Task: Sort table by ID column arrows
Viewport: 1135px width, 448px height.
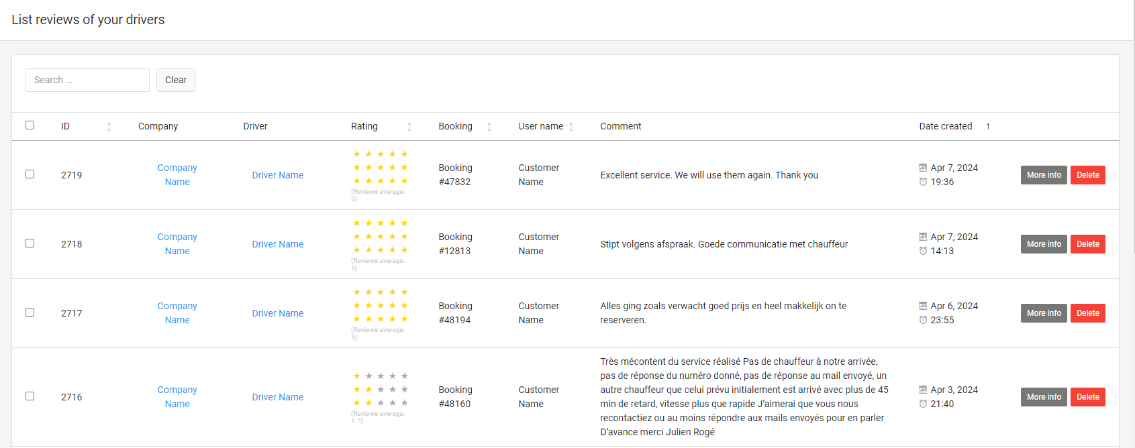Action: (109, 127)
